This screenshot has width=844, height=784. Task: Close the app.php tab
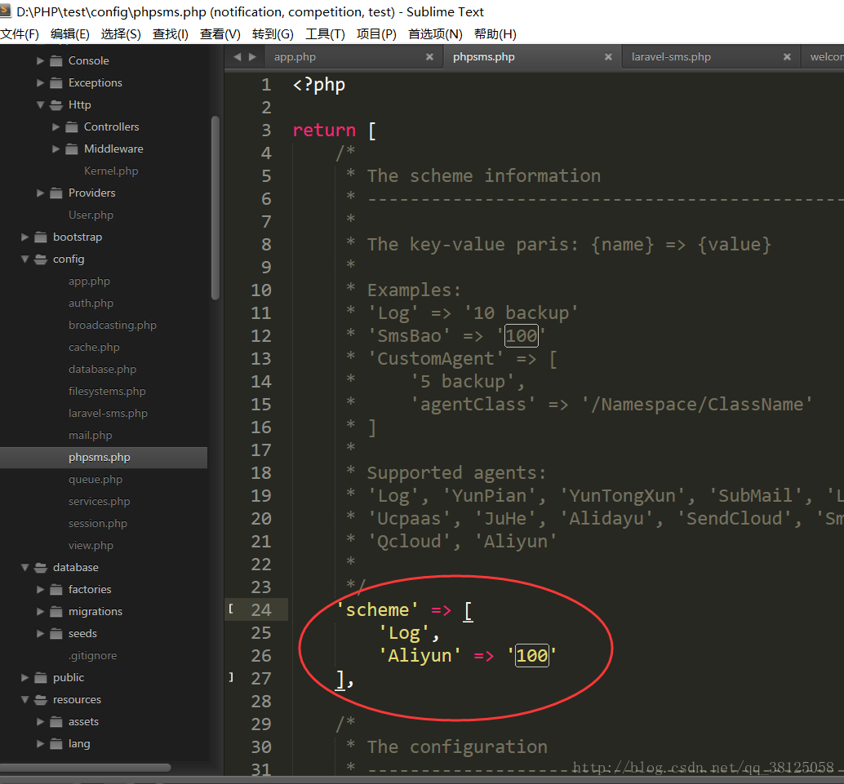point(429,57)
